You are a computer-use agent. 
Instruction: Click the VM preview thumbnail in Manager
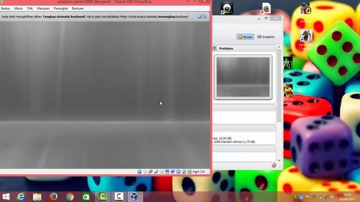point(243,77)
